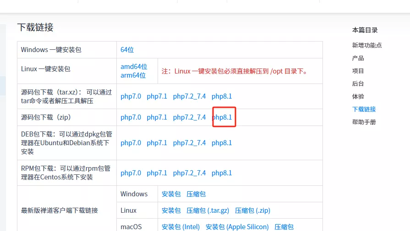
Task: Click the Linux 一键安装包 row label
Action: pos(46,69)
